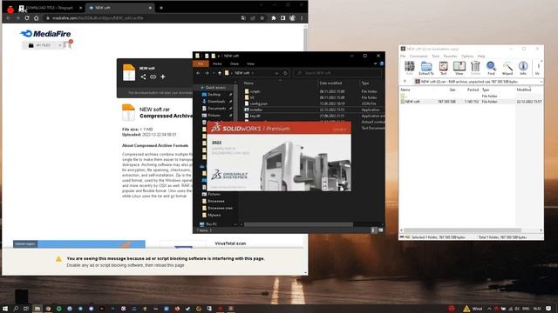
Task: Open the Home tab in File Explorer
Action: [x=217, y=63]
